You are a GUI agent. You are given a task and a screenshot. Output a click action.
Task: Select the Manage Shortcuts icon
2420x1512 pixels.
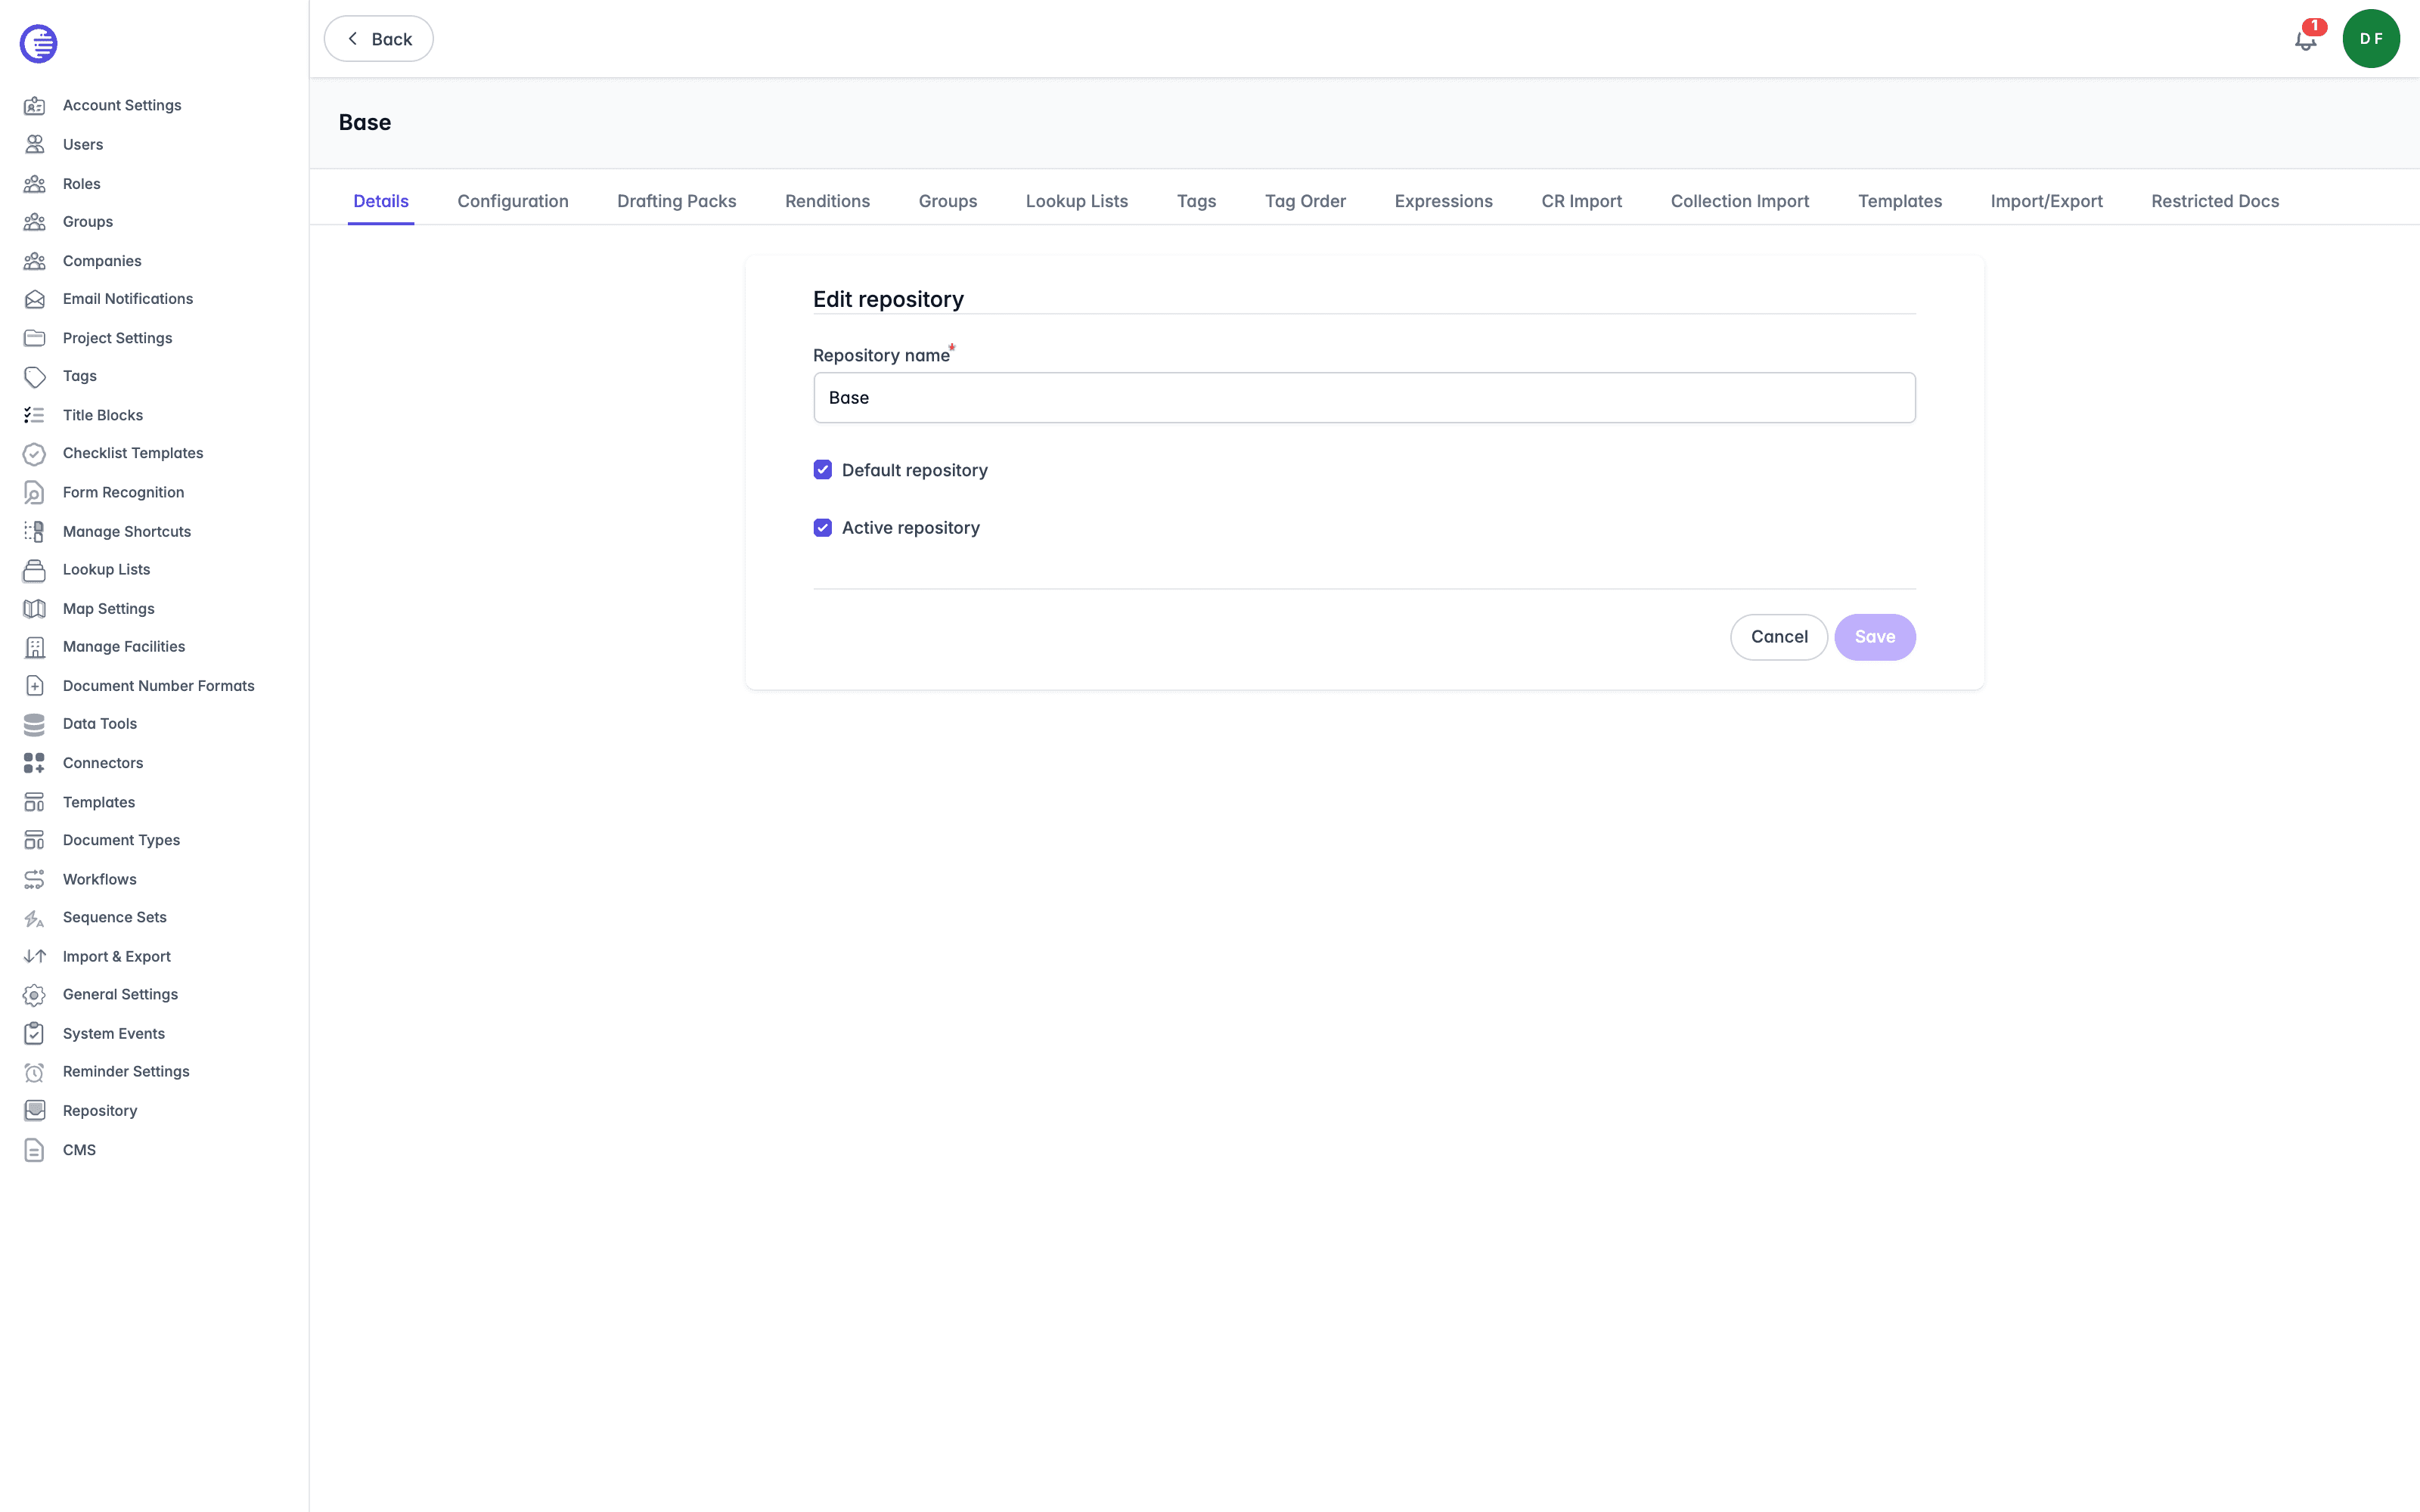coord(34,532)
